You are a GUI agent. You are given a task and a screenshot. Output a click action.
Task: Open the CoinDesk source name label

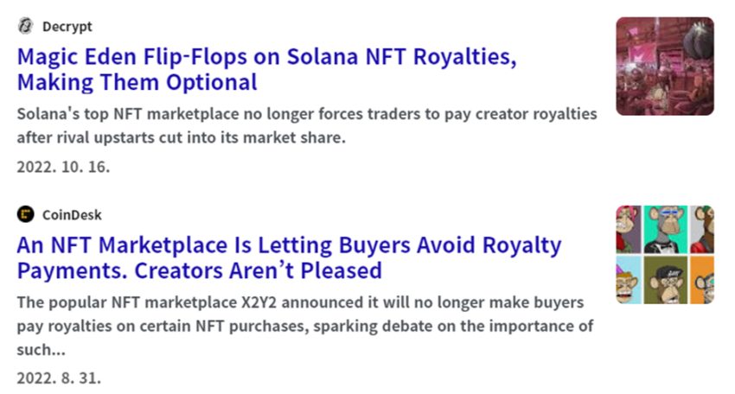point(72,215)
